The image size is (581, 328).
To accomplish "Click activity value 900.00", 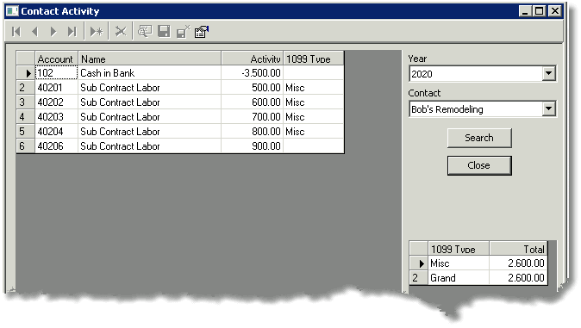I will point(253,146).
